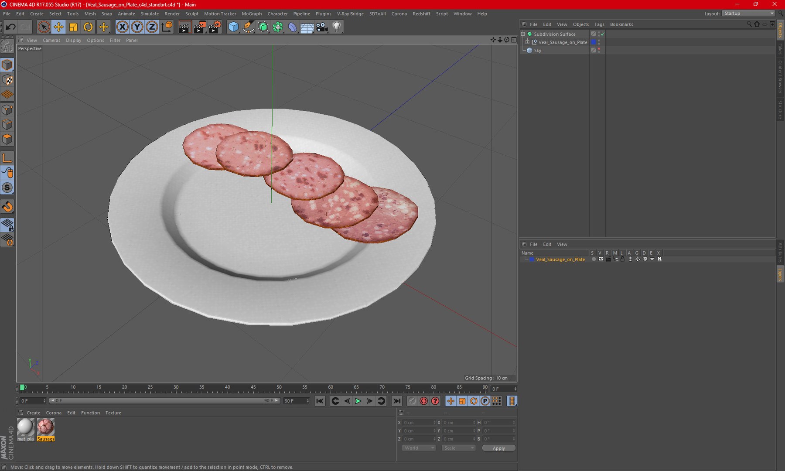Select the Scale tool
Image resolution: width=785 pixels, height=471 pixels.
coord(73,27)
